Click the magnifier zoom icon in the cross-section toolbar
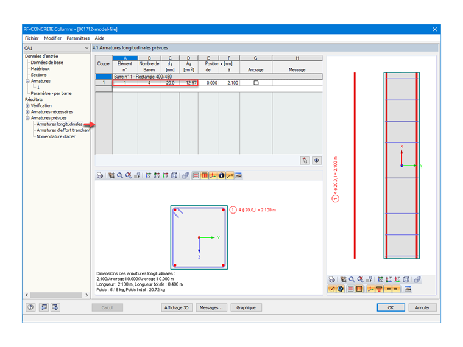Viewport: 463px width, 347px height. [x=120, y=175]
